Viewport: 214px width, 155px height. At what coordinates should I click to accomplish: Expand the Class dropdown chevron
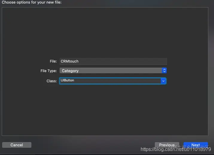[163, 81]
